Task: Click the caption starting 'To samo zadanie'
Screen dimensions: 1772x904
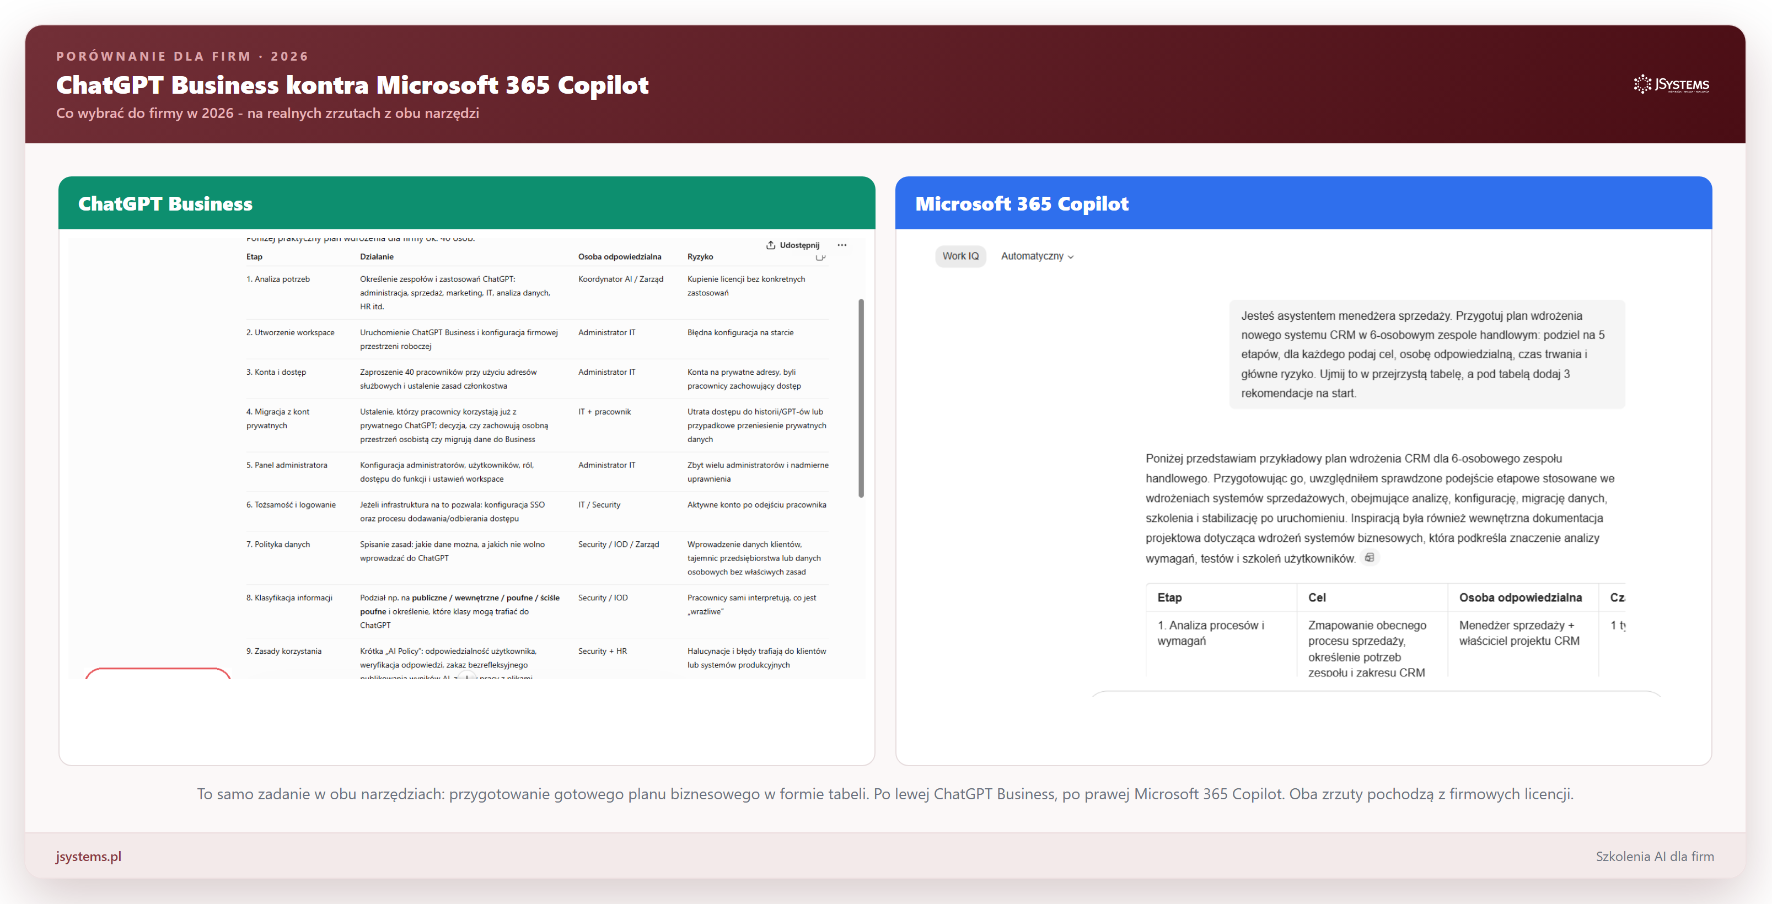Action: coord(885,794)
